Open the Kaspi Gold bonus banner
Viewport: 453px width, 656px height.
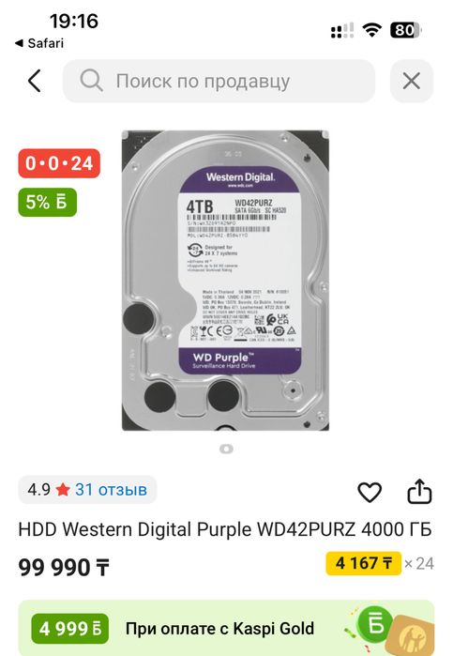226,628
